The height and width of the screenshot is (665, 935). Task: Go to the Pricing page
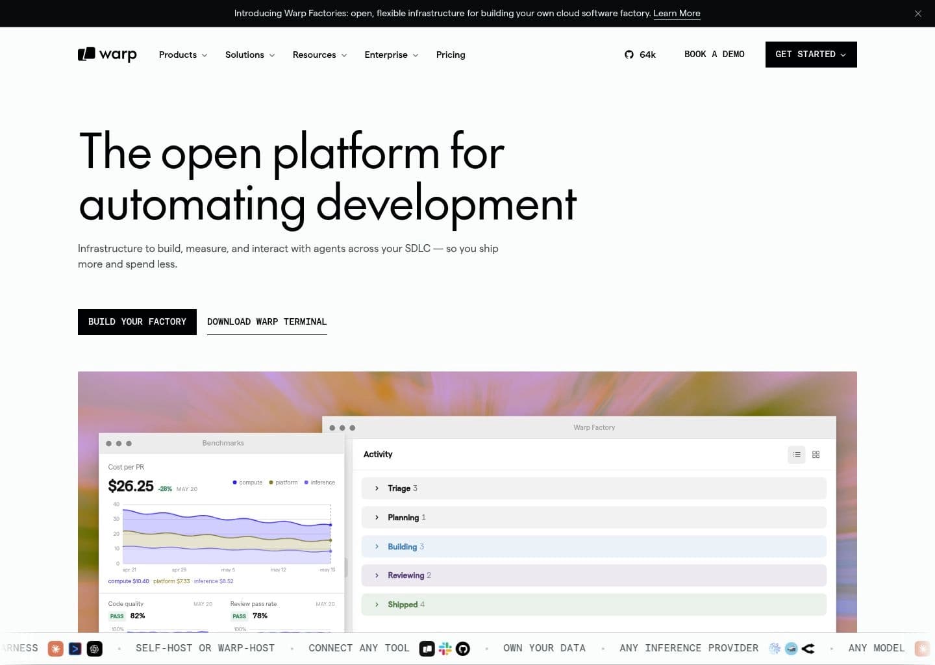(x=451, y=55)
